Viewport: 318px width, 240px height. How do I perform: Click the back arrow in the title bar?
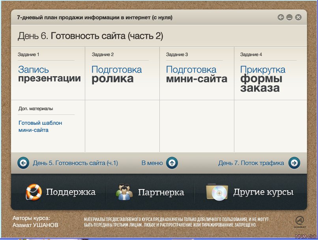(x=281, y=17)
